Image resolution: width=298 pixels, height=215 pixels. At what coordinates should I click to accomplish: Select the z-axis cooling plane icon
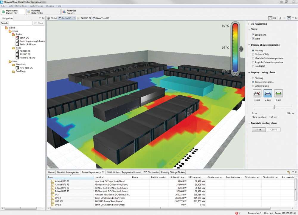coord(278,93)
